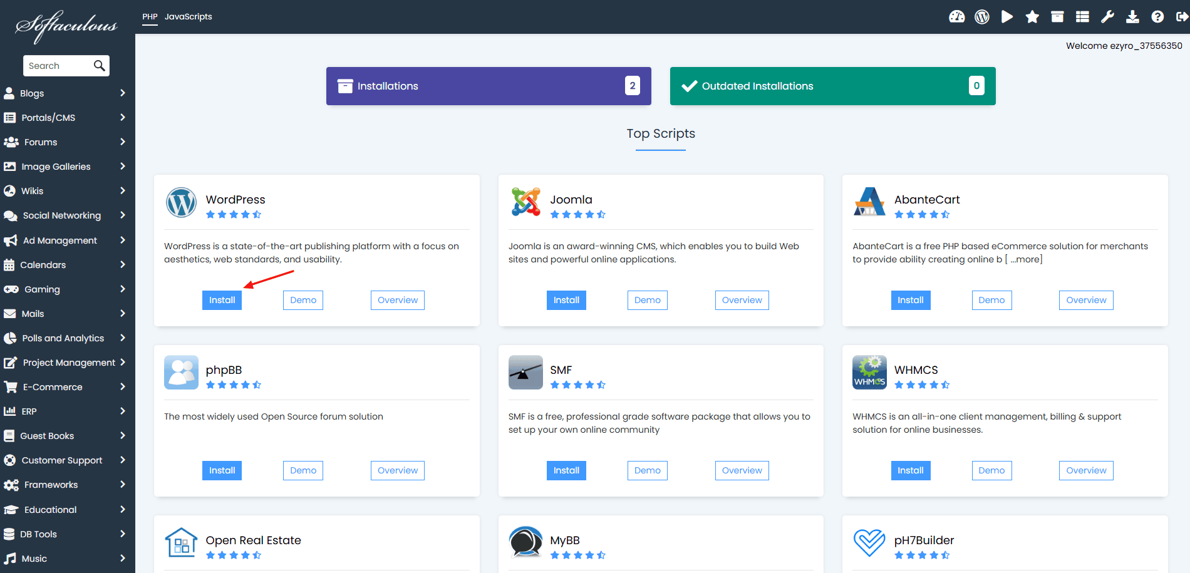Select the PHP tab
1190x573 pixels.
coord(150,17)
